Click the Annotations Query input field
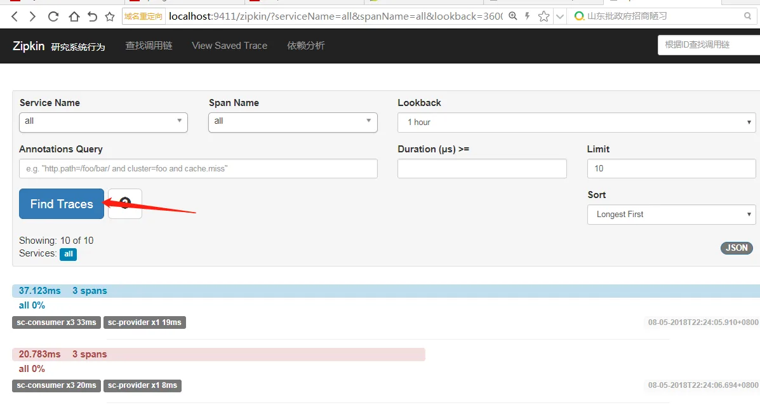This screenshot has width=760, height=405. pyautogui.click(x=198, y=169)
